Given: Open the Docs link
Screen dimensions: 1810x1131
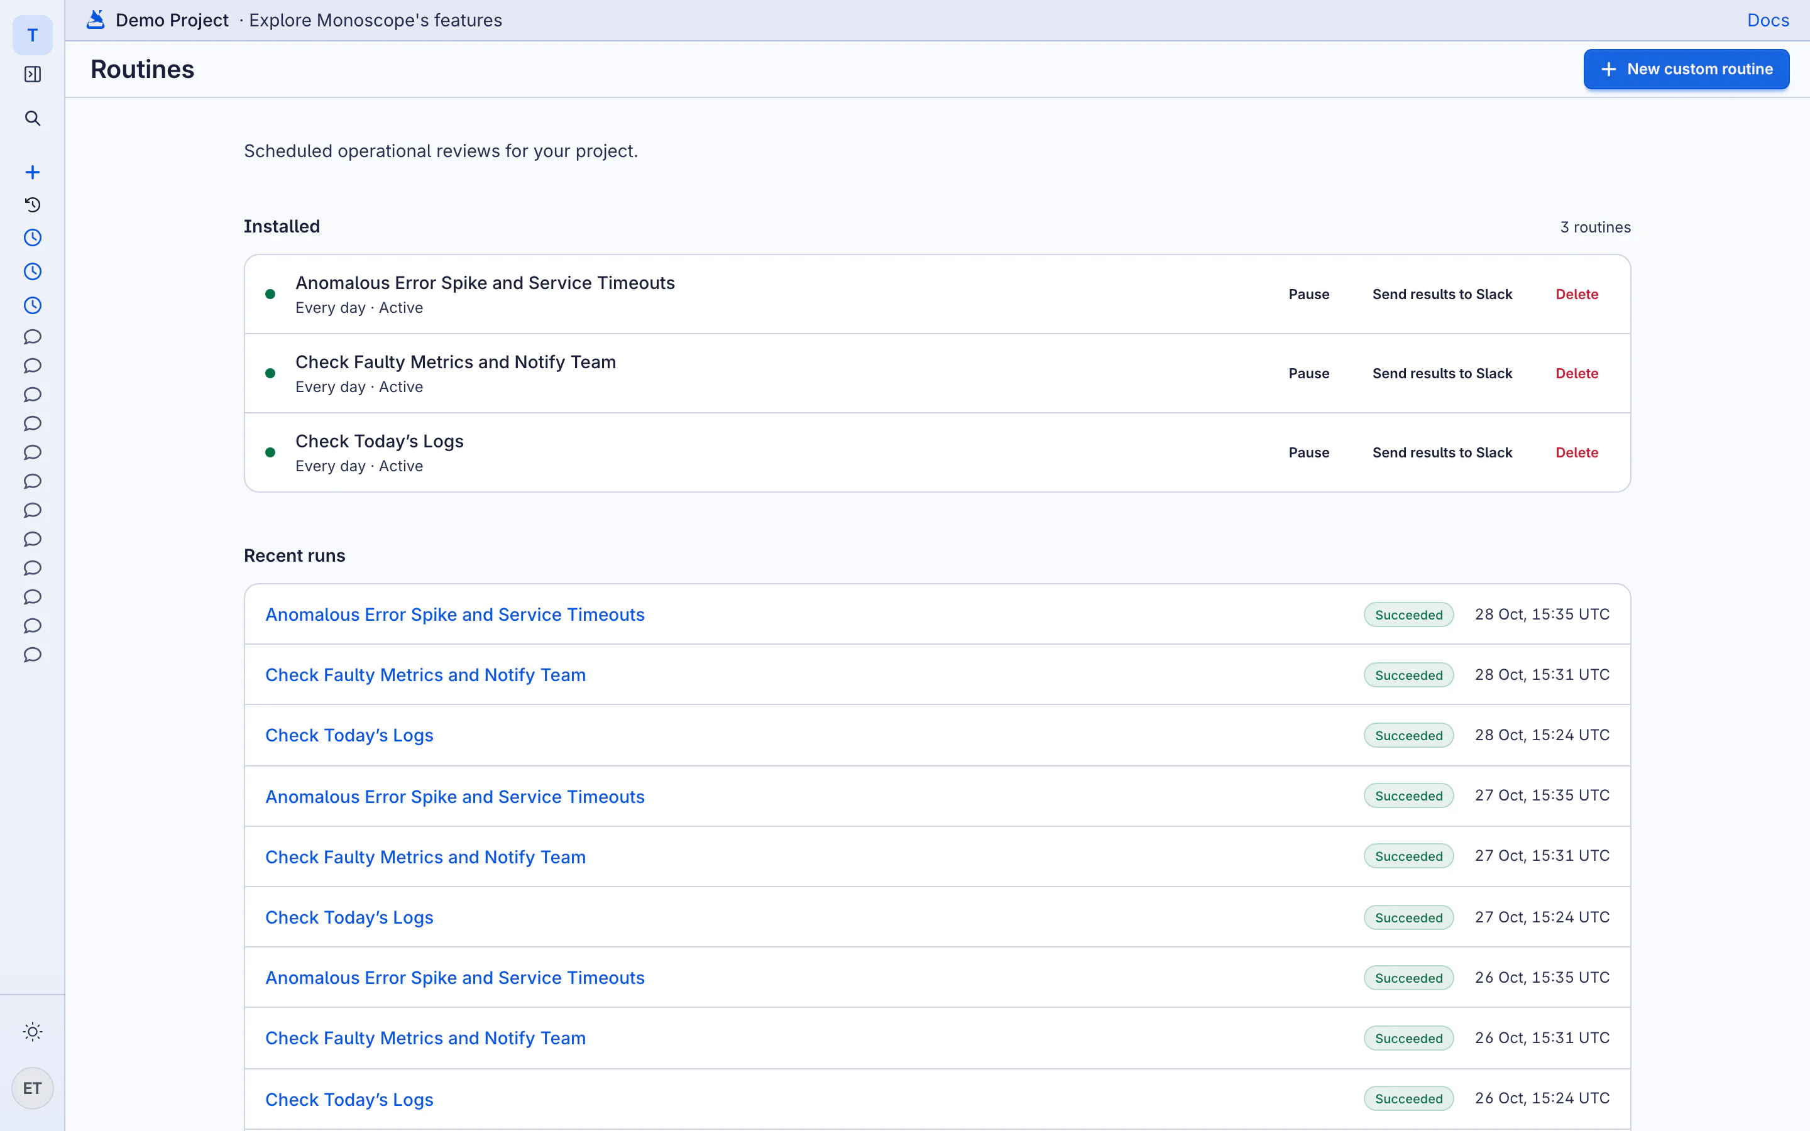Looking at the screenshot, I should point(1768,20).
